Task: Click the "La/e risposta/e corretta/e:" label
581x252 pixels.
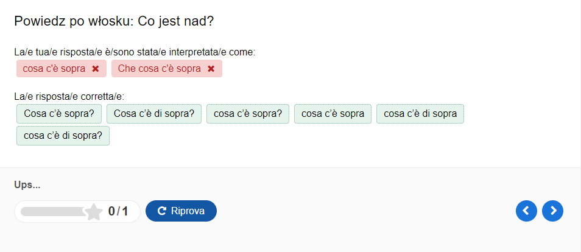Action: tap(69, 97)
